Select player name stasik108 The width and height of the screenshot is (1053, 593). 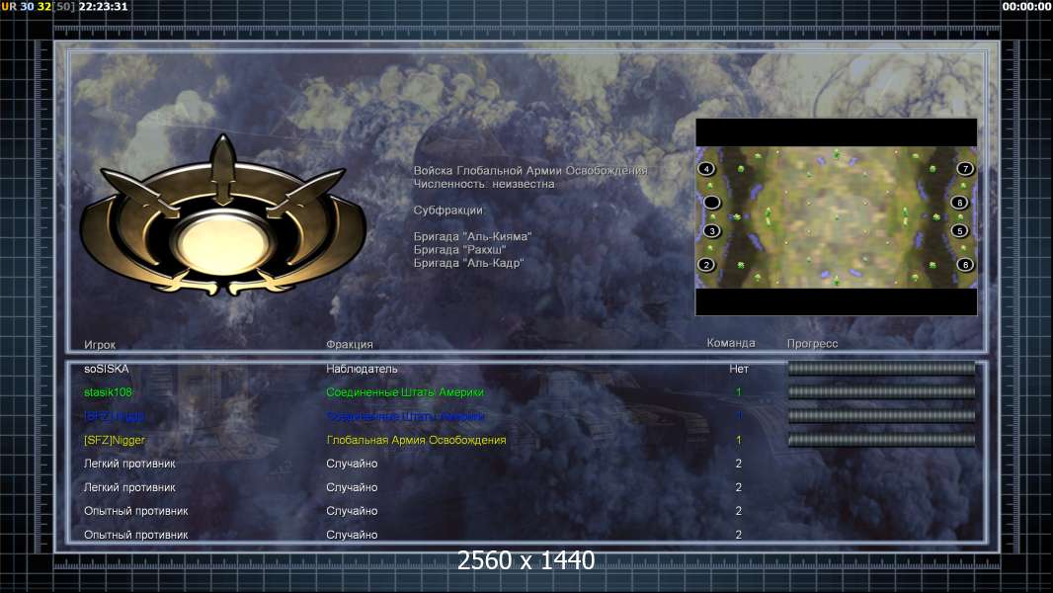click(108, 392)
